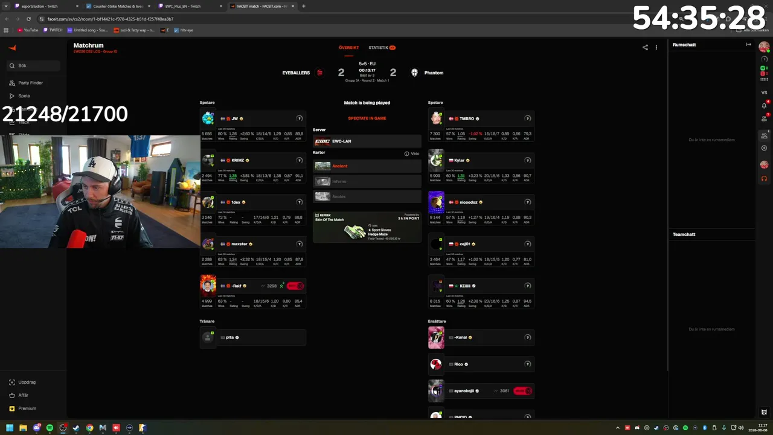Select the Anubis map row

[367, 196]
